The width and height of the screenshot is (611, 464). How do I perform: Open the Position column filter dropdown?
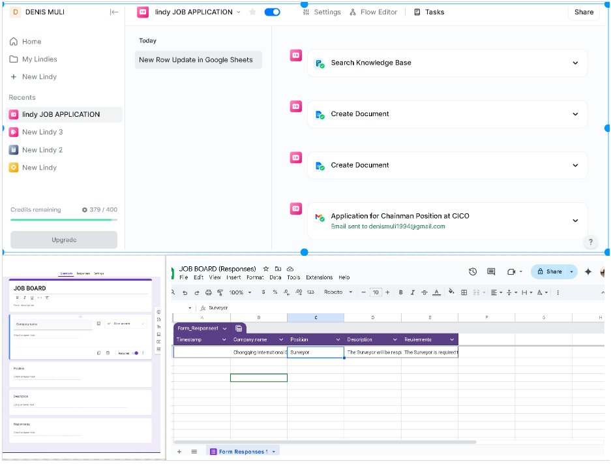(x=338, y=339)
